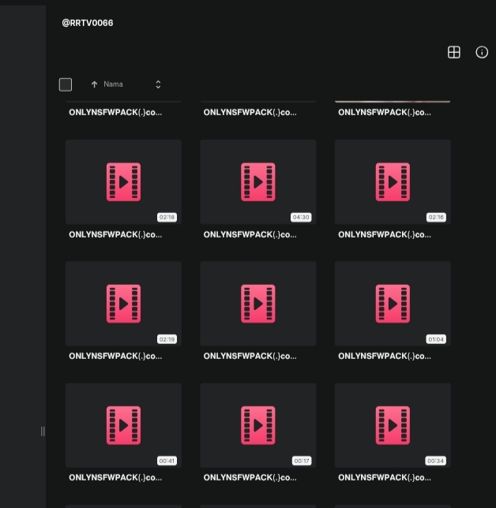This screenshot has width=496, height=508.
Task: Sort by the Nama column header
Action: click(x=113, y=84)
